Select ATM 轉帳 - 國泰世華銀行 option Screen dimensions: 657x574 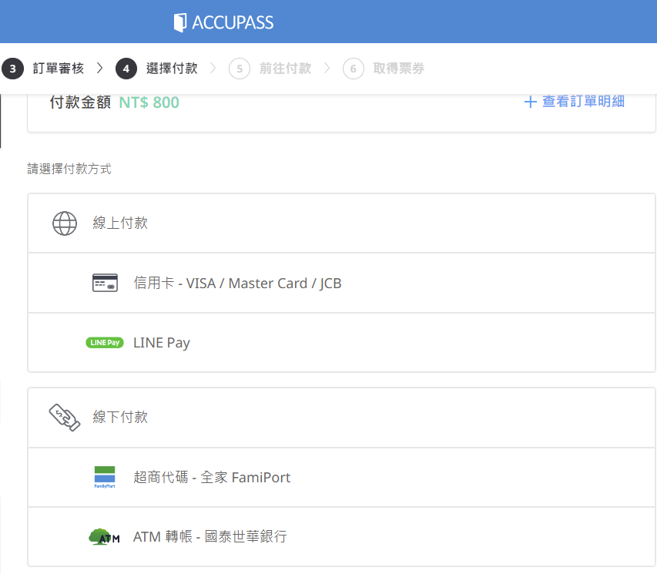click(210, 537)
